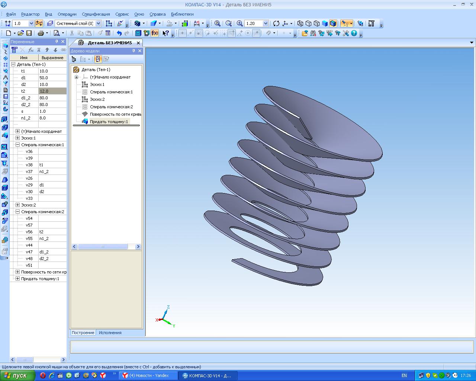Click the zoom in magnifier
Viewport: 476px width, 381px height.
(240, 23)
